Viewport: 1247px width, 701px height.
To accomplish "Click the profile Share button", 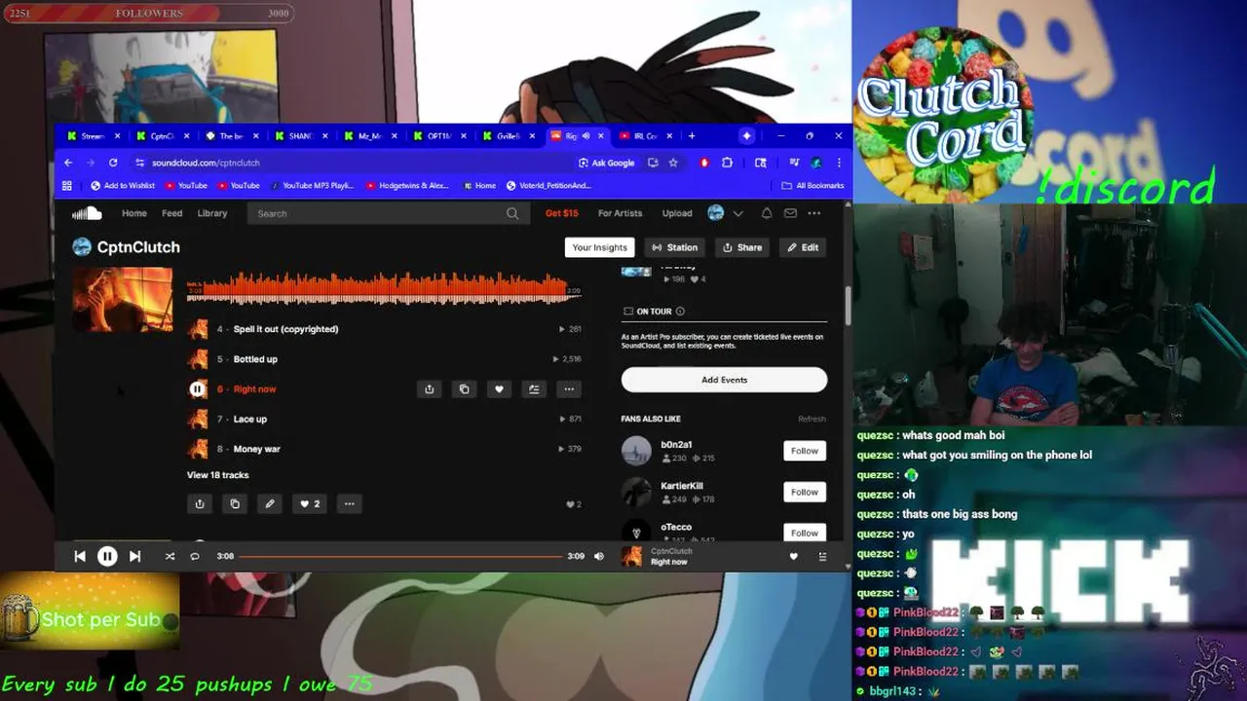I will pos(742,247).
